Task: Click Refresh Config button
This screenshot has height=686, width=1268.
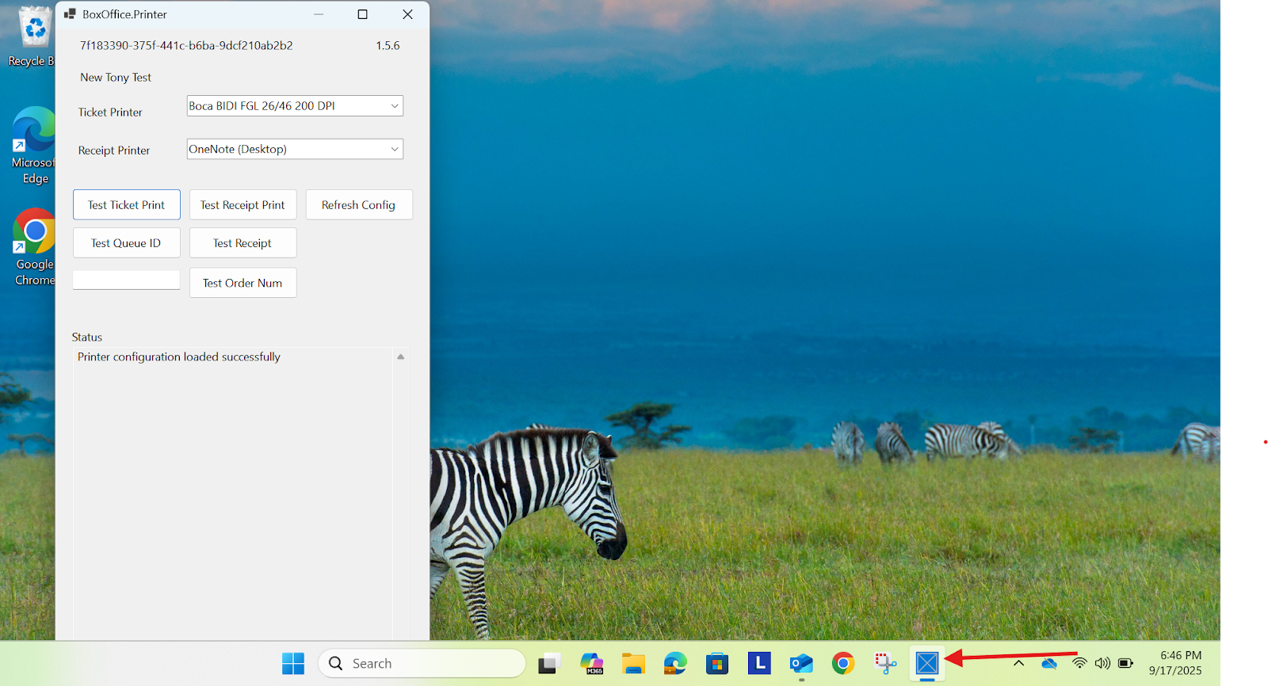Action: click(358, 205)
